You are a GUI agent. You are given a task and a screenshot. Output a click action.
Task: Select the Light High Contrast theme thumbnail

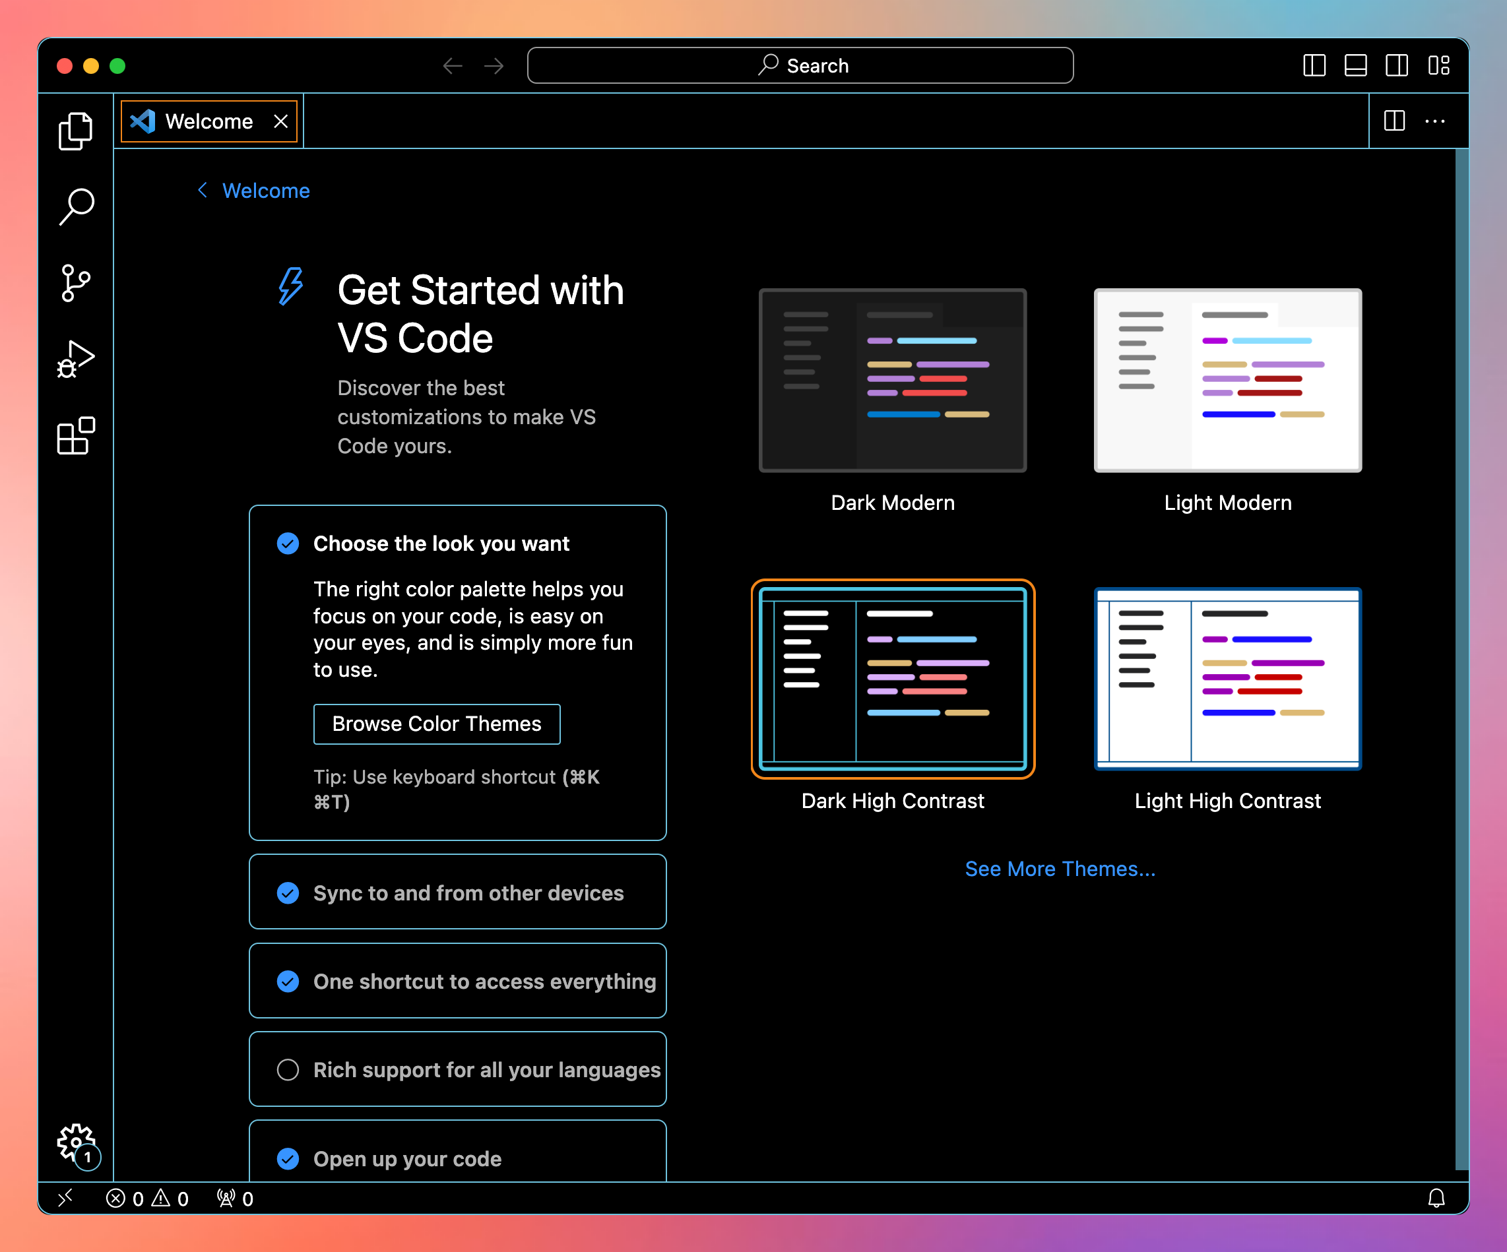[x=1227, y=679]
